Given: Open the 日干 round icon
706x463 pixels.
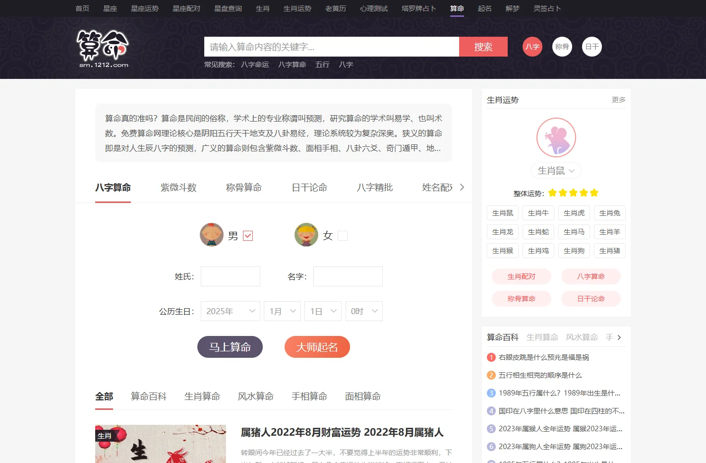Looking at the screenshot, I should (592, 47).
